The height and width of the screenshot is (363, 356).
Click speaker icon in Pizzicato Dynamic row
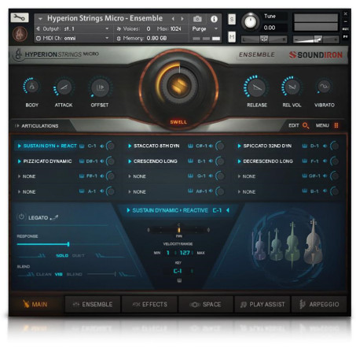tap(102, 161)
